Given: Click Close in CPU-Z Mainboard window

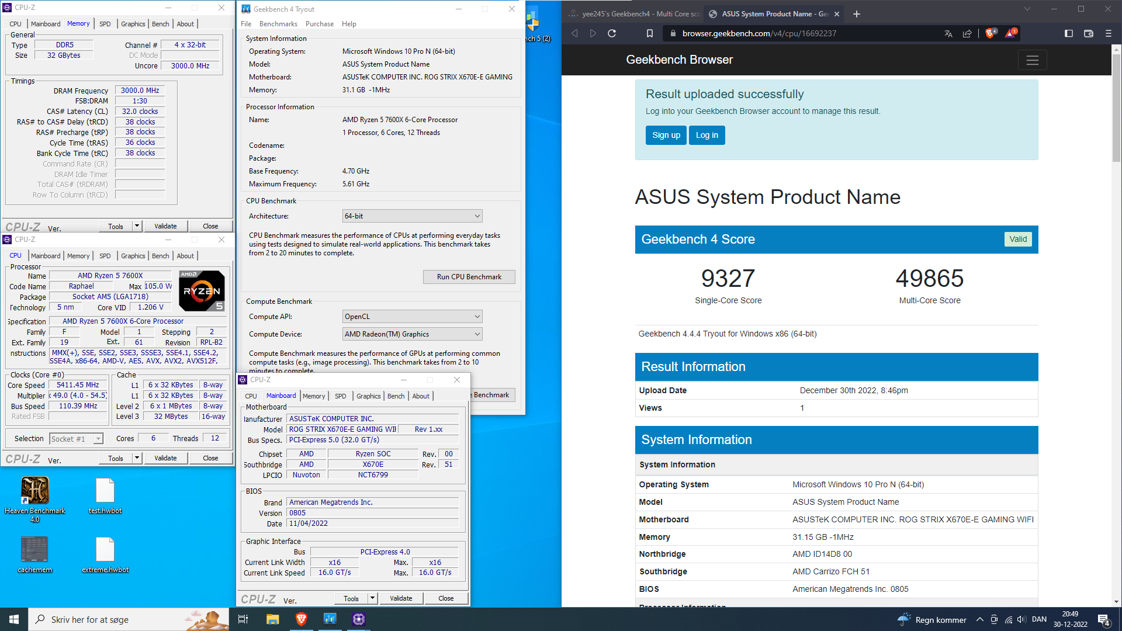Looking at the screenshot, I should tap(446, 598).
